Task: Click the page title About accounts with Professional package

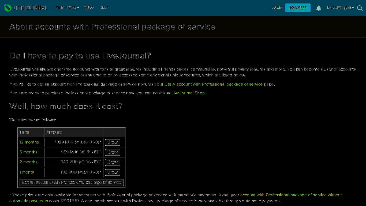Action: pos(112,27)
